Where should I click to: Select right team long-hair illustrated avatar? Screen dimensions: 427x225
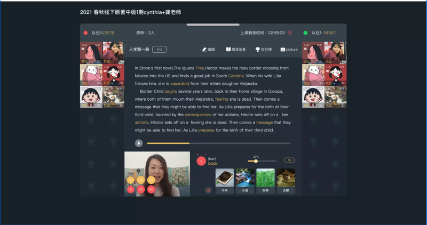[x=313, y=53]
